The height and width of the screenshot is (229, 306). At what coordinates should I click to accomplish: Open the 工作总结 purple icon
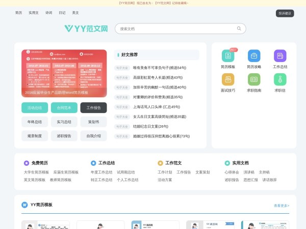[280, 55]
